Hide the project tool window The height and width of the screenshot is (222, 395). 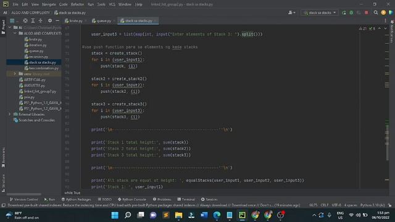pos(57,20)
